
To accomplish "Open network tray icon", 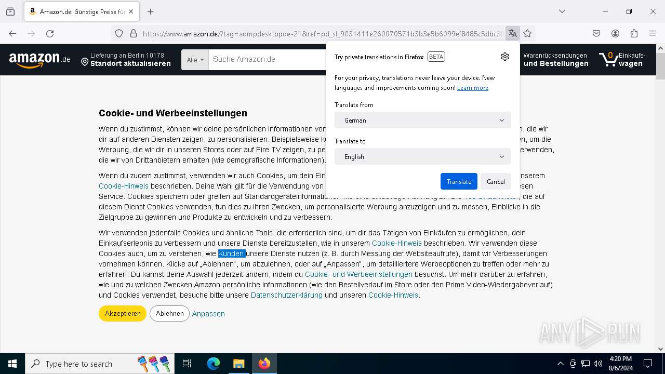I will tap(586, 364).
